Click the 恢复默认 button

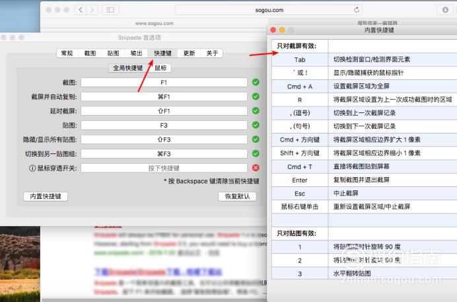[x=237, y=196]
